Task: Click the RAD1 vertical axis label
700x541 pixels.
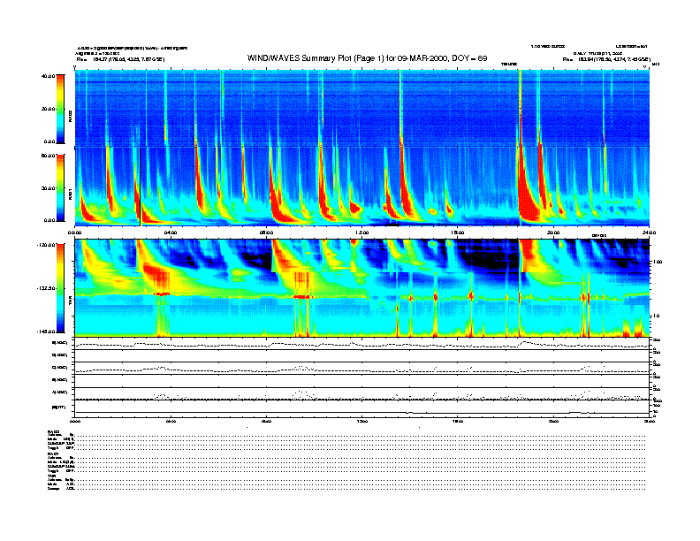Action: [x=71, y=194]
